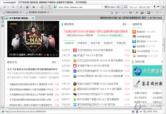This screenshot has height=114, width=166.
Task: Expand the favorites star dropdown arrow
Action: pyautogui.click(x=37, y=7)
